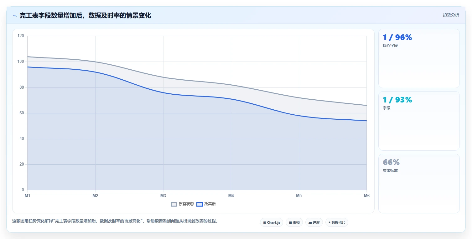Click the 决策标准 label
Viewport: 472px width, 239px height.
pos(390,171)
